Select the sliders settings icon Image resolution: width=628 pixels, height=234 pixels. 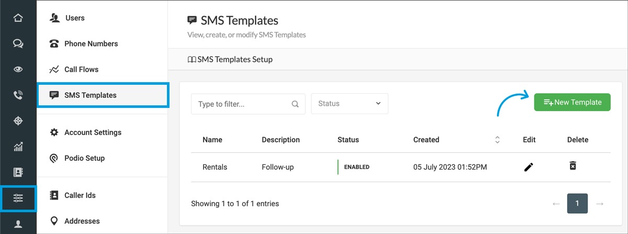click(x=18, y=198)
